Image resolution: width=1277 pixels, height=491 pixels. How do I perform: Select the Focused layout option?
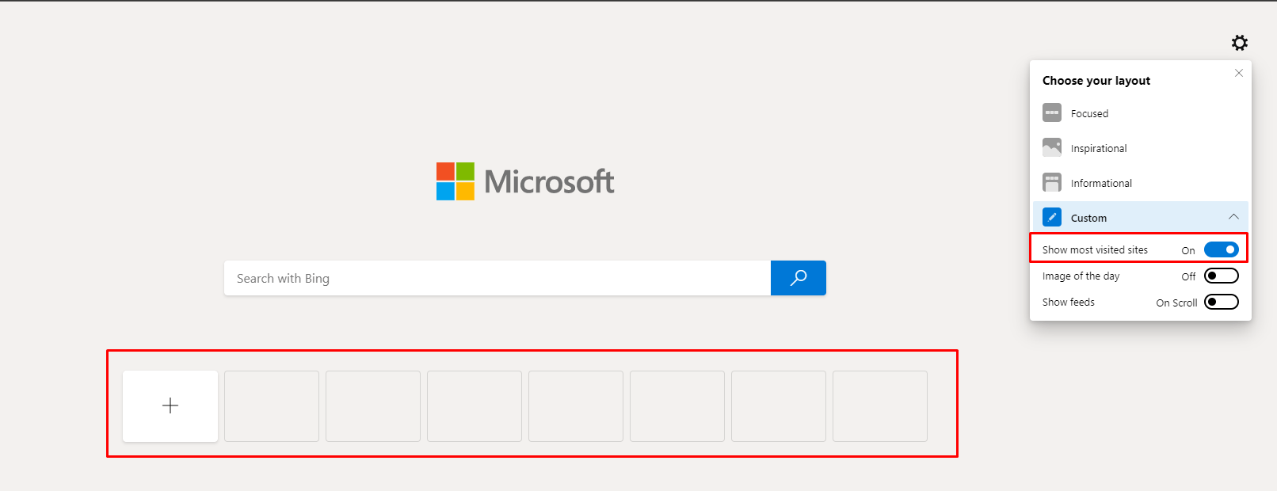(1089, 113)
